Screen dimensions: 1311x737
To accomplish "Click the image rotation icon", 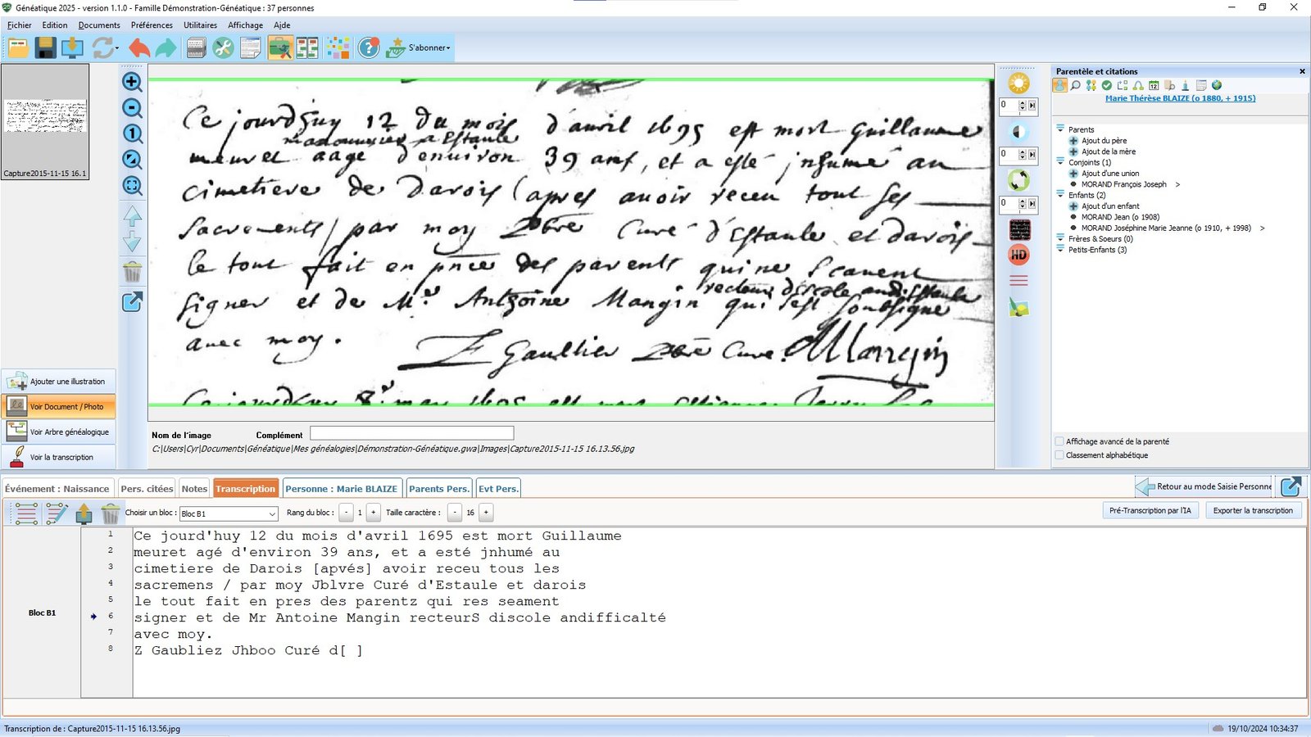I will click(1018, 180).
